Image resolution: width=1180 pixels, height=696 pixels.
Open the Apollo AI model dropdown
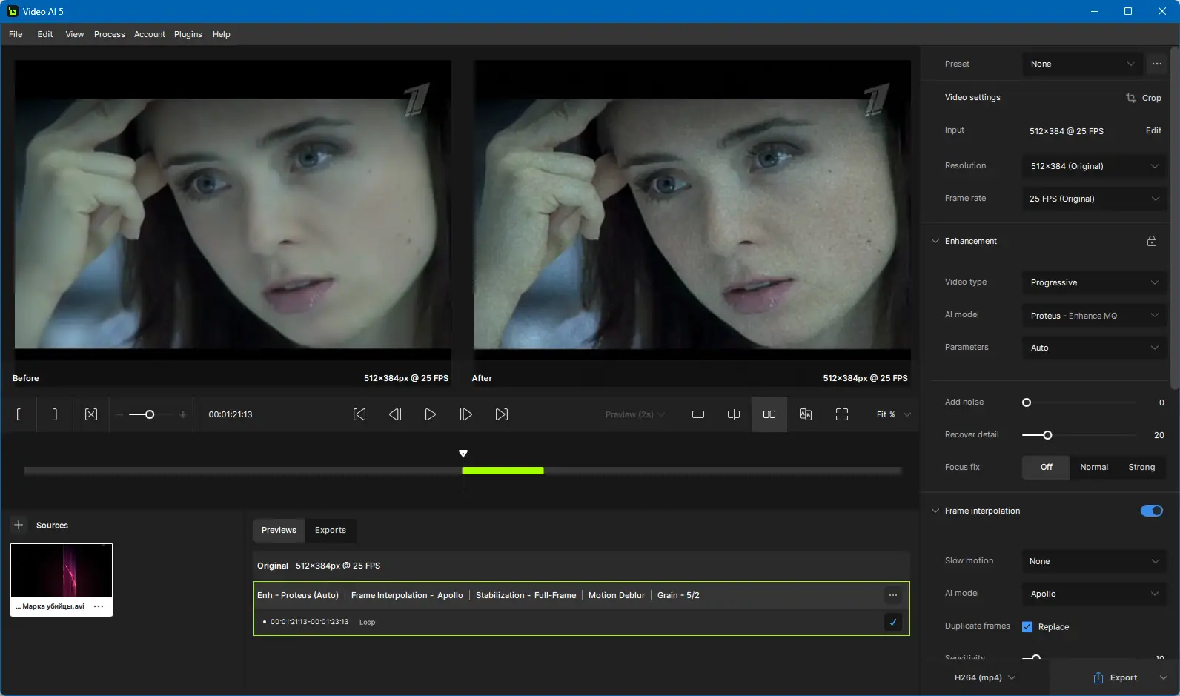pos(1094,594)
